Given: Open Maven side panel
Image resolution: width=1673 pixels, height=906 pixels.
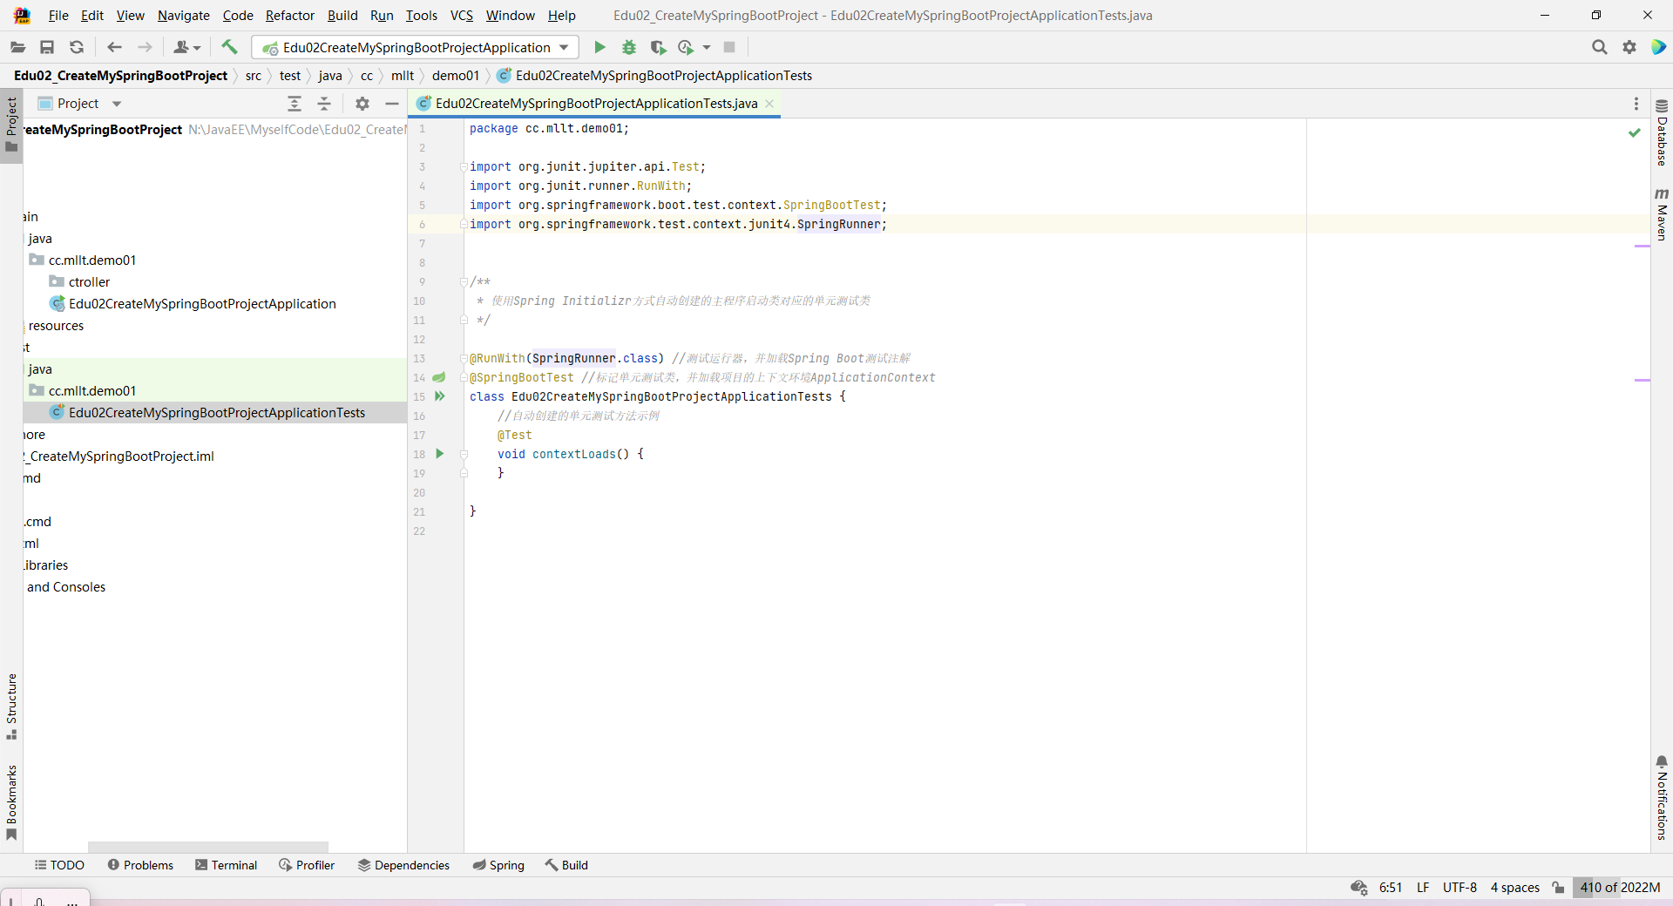Looking at the screenshot, I should [x=1662, y=214].
